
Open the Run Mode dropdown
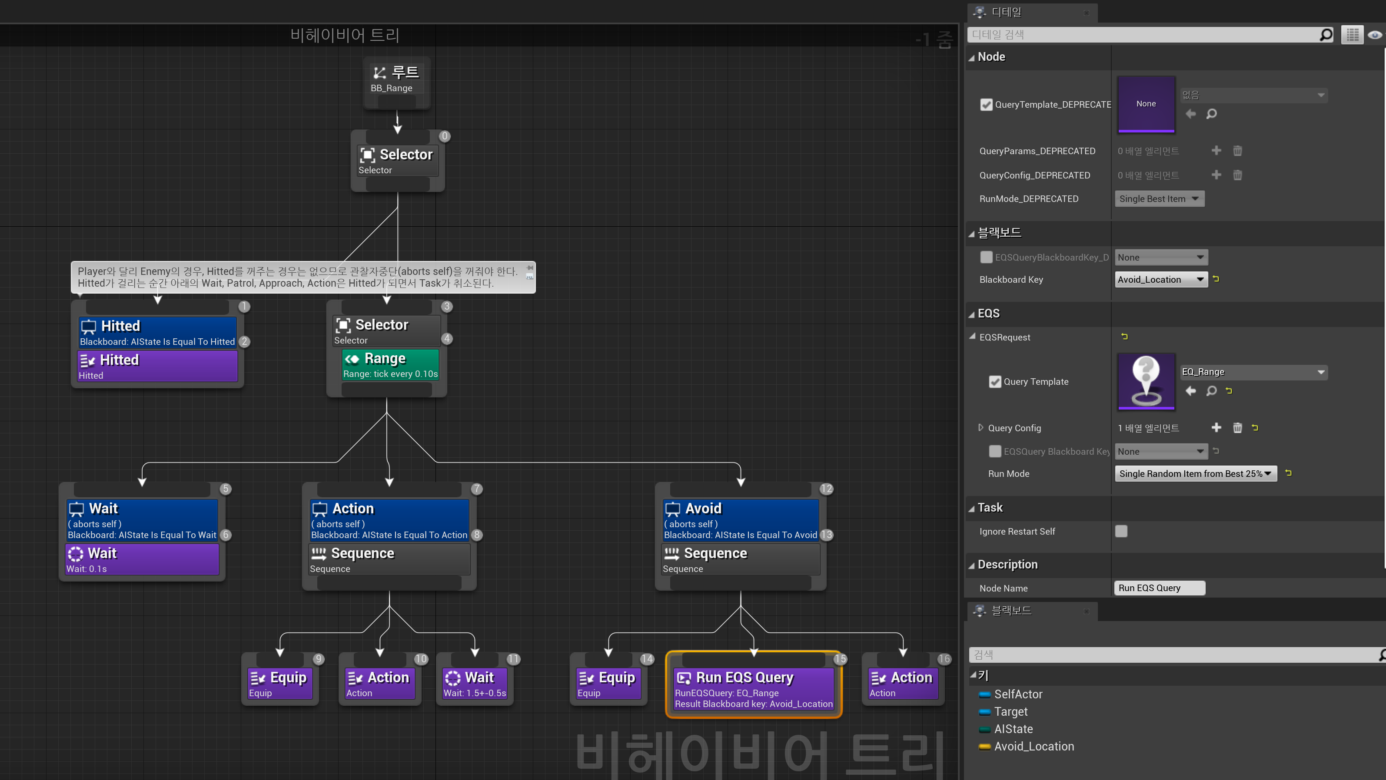pyautogui.click(x=1196, y=473)
